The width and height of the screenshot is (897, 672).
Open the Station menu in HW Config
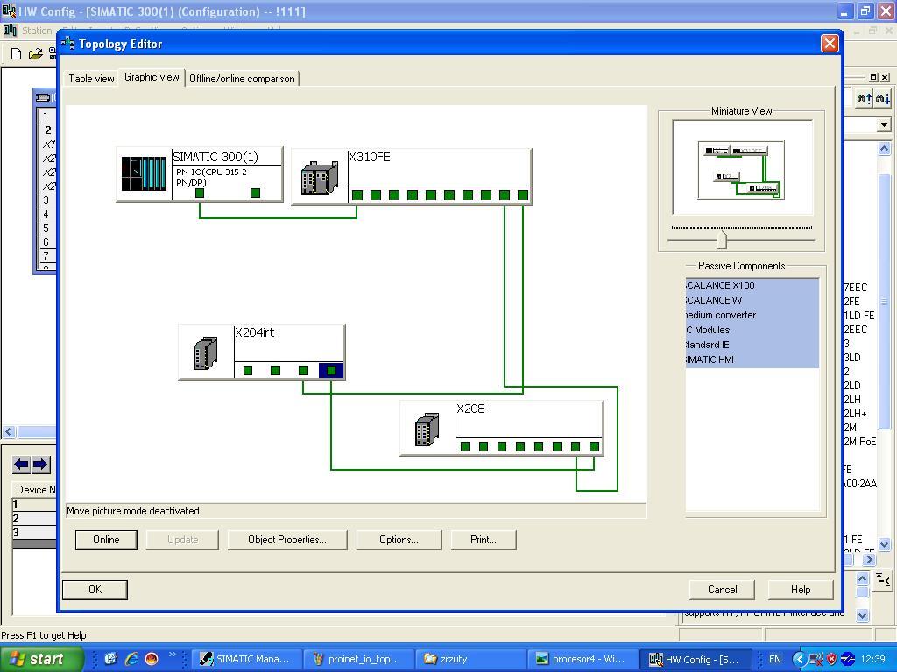(37, 31)
